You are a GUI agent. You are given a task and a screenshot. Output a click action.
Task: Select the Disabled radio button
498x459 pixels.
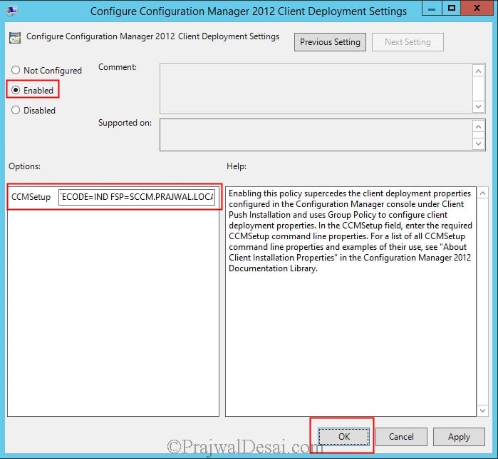[15, 110]
